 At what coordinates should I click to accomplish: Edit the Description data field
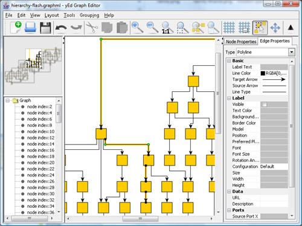tap(274, 204)
